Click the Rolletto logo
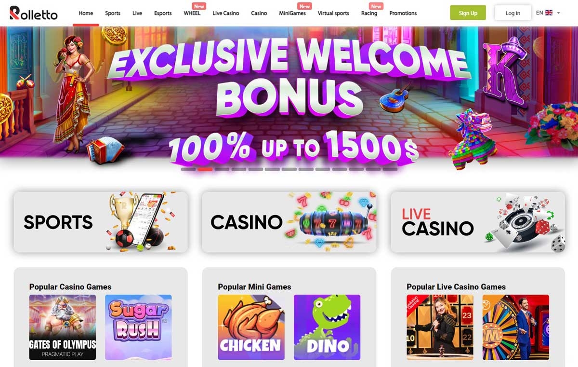Viewport: 578px width, 367px height. tap(34, 13)
